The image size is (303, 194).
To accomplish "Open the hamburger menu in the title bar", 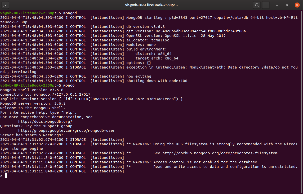I will coord(266,5).
